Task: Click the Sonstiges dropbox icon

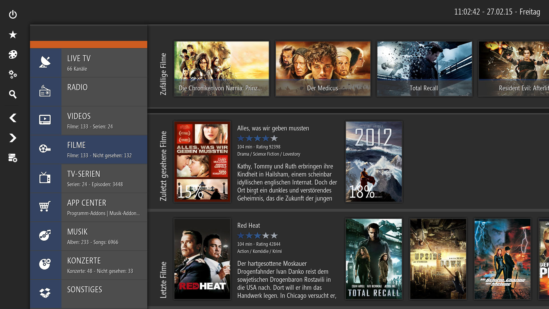Action: [45, 293]
